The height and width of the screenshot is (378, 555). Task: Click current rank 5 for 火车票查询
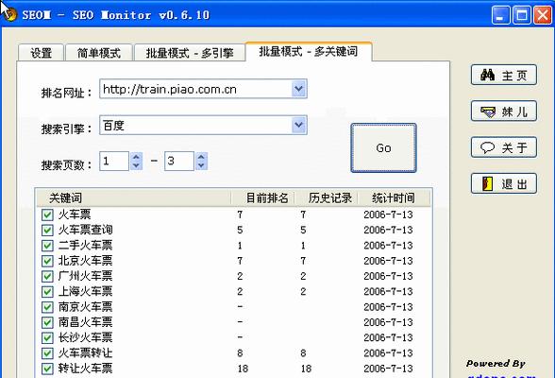(x=240, y=231)
